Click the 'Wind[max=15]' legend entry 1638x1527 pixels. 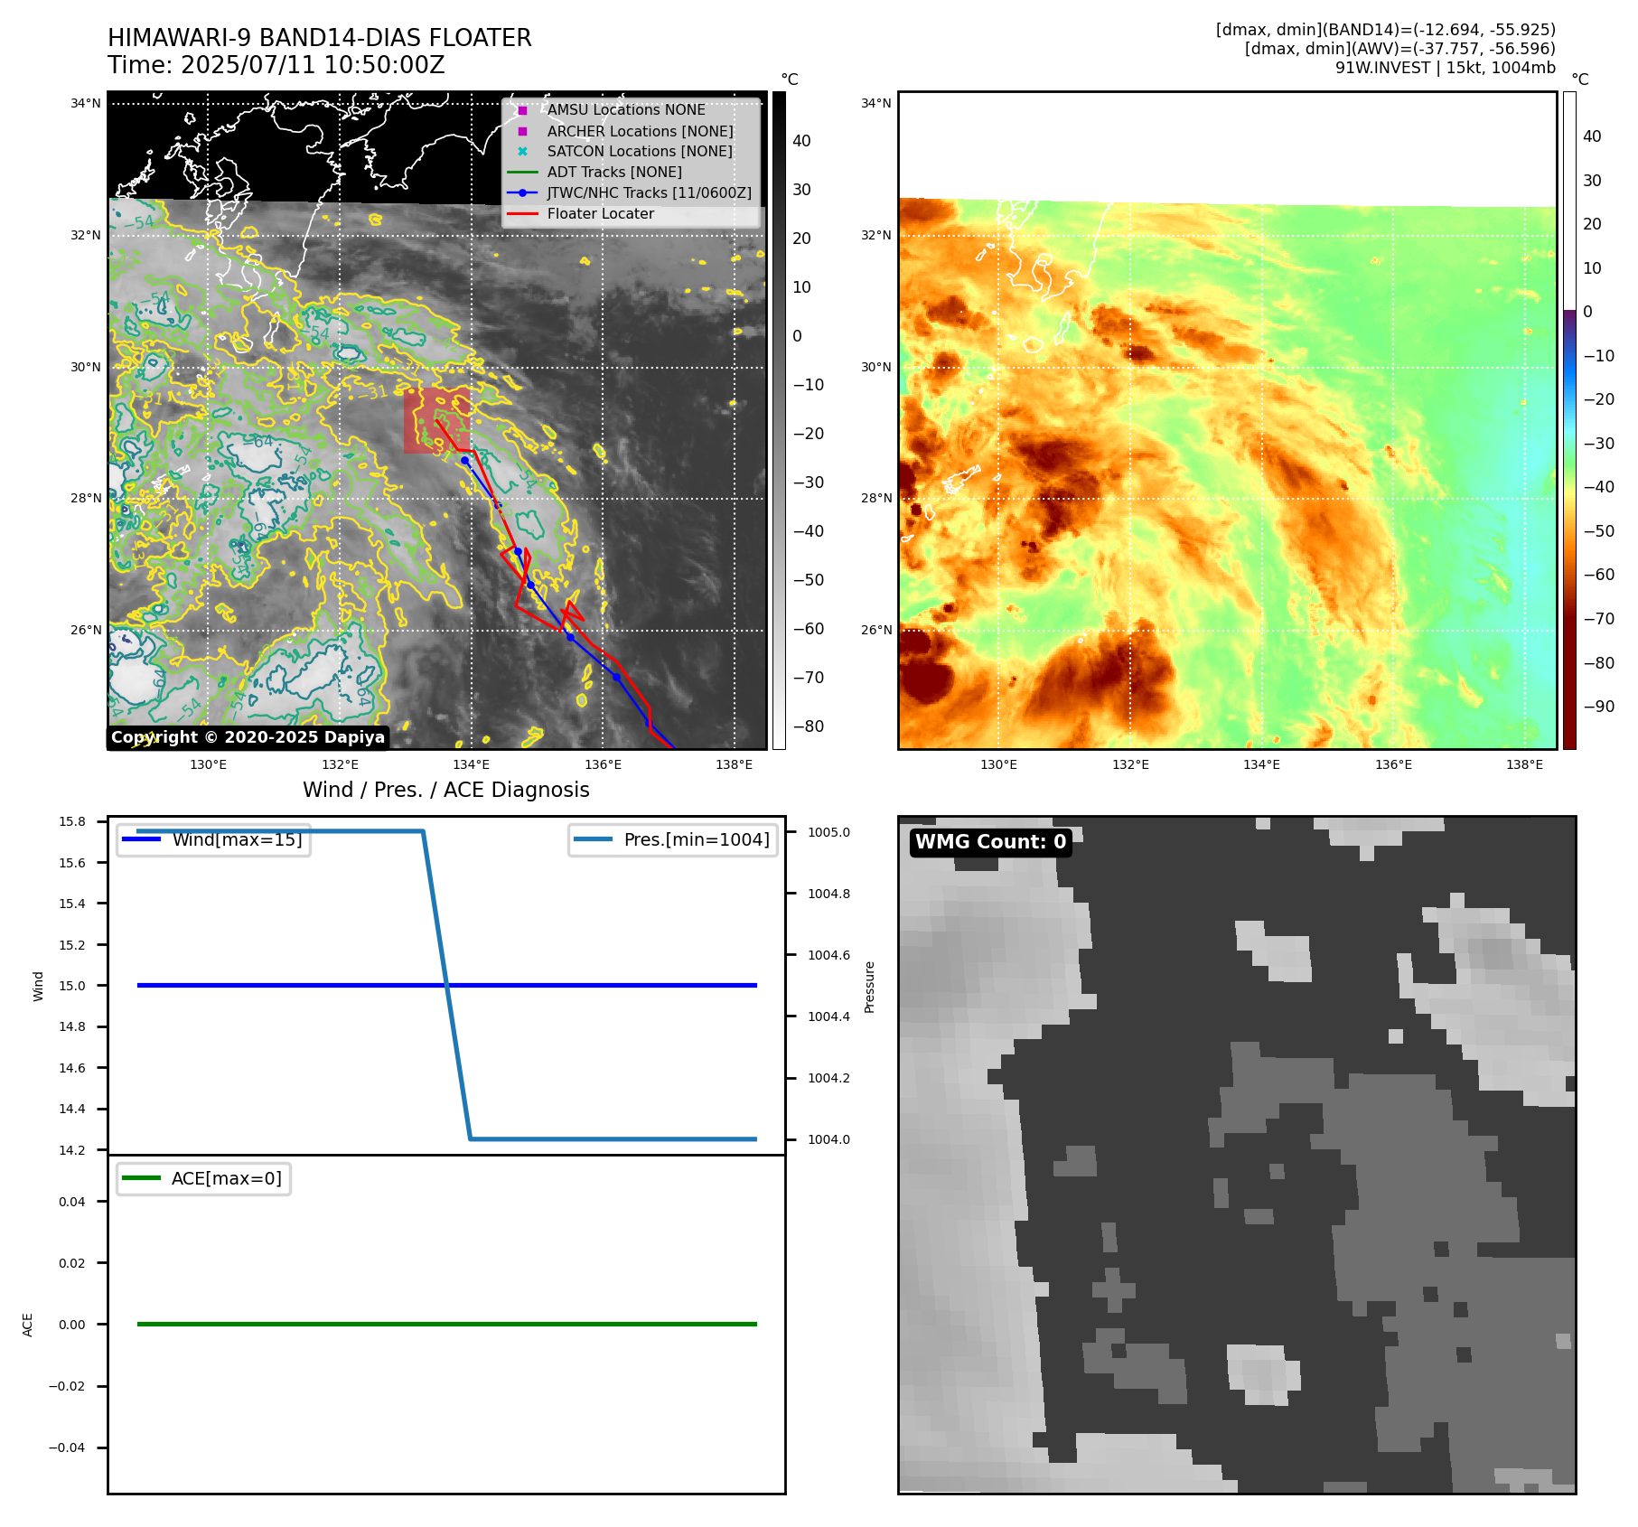[x=214, y=839]
